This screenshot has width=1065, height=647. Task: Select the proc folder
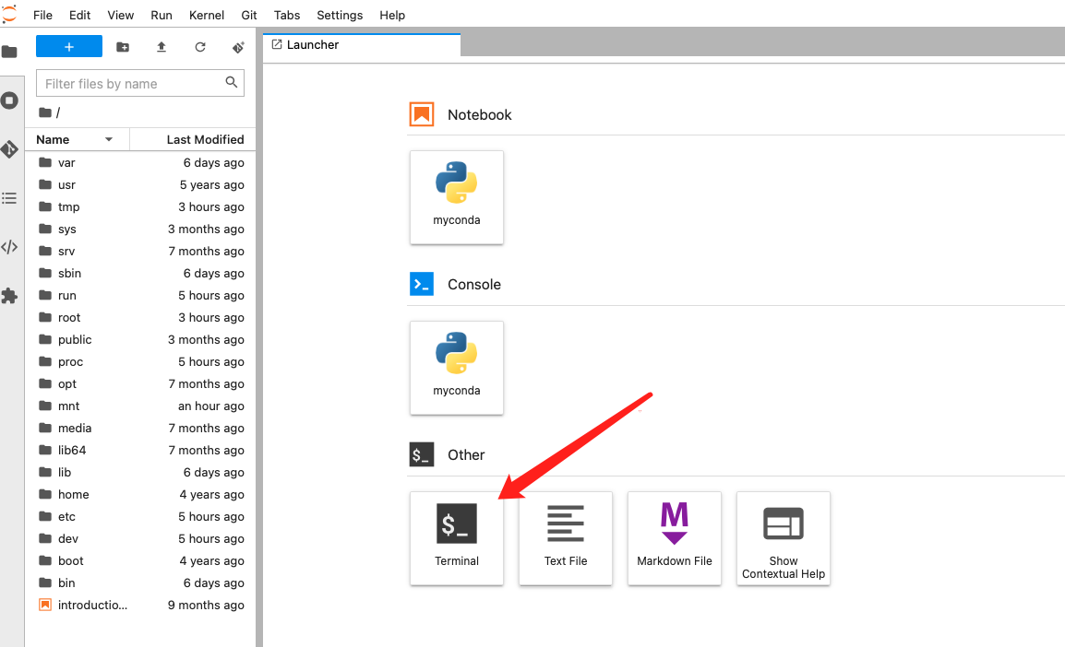click(140, 361)
